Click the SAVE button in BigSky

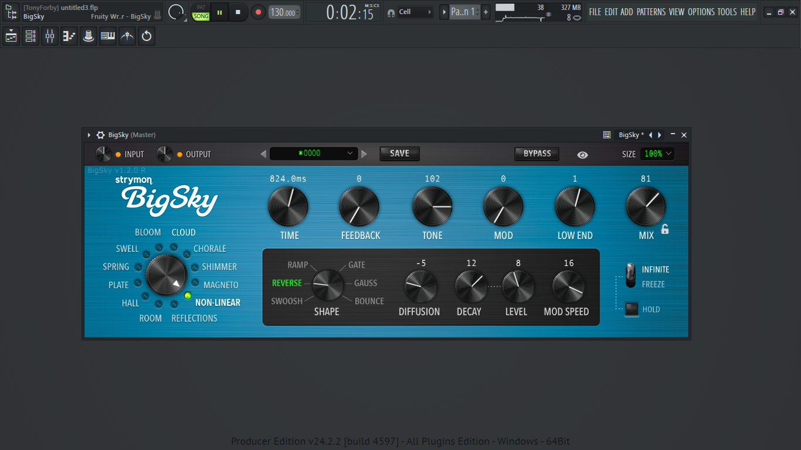(399, 154)
